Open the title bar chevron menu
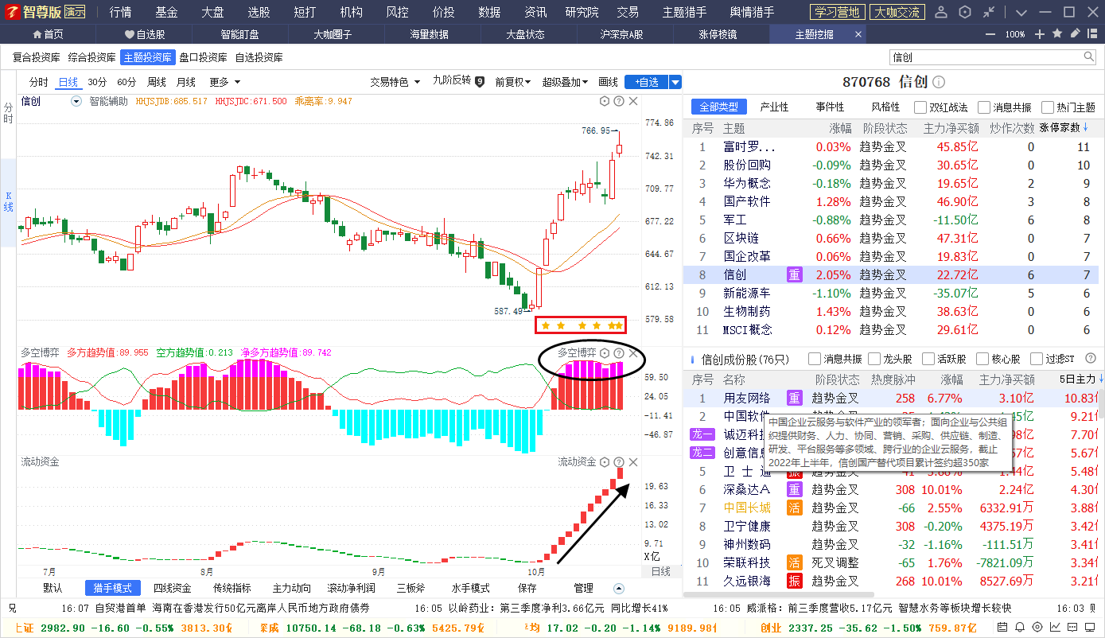Viewport: 1105px width, 638px height. tap(1021, 12)
